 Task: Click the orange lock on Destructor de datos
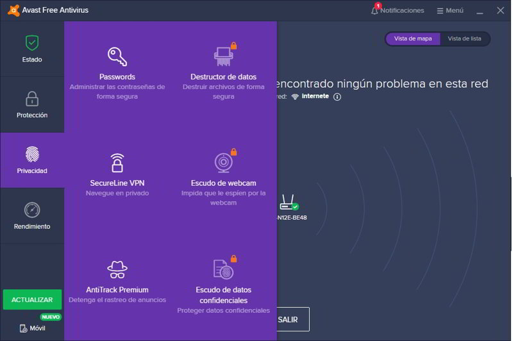click(233, 46)
